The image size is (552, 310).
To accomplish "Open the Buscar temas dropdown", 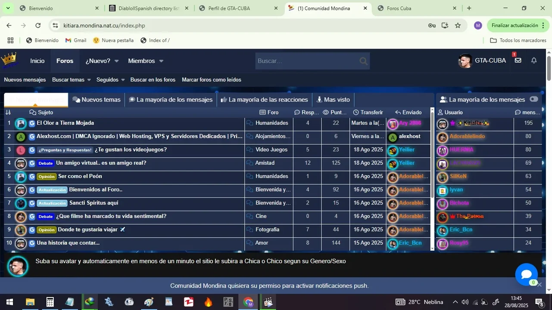I will (x=72, y=80).
